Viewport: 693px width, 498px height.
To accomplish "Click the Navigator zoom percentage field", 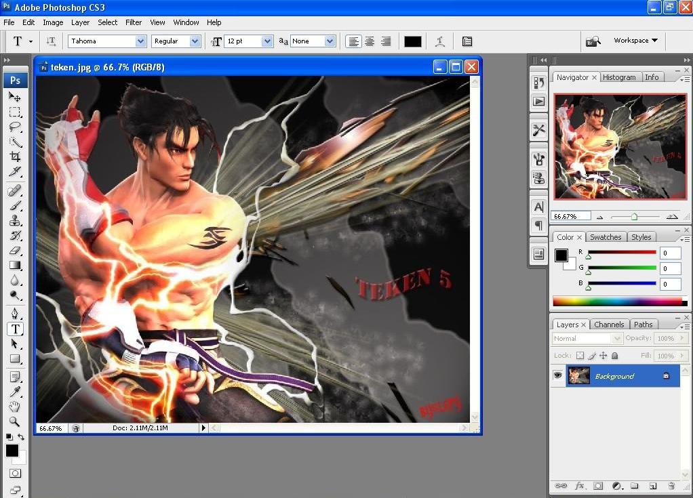I will click(x=570, y=216).
